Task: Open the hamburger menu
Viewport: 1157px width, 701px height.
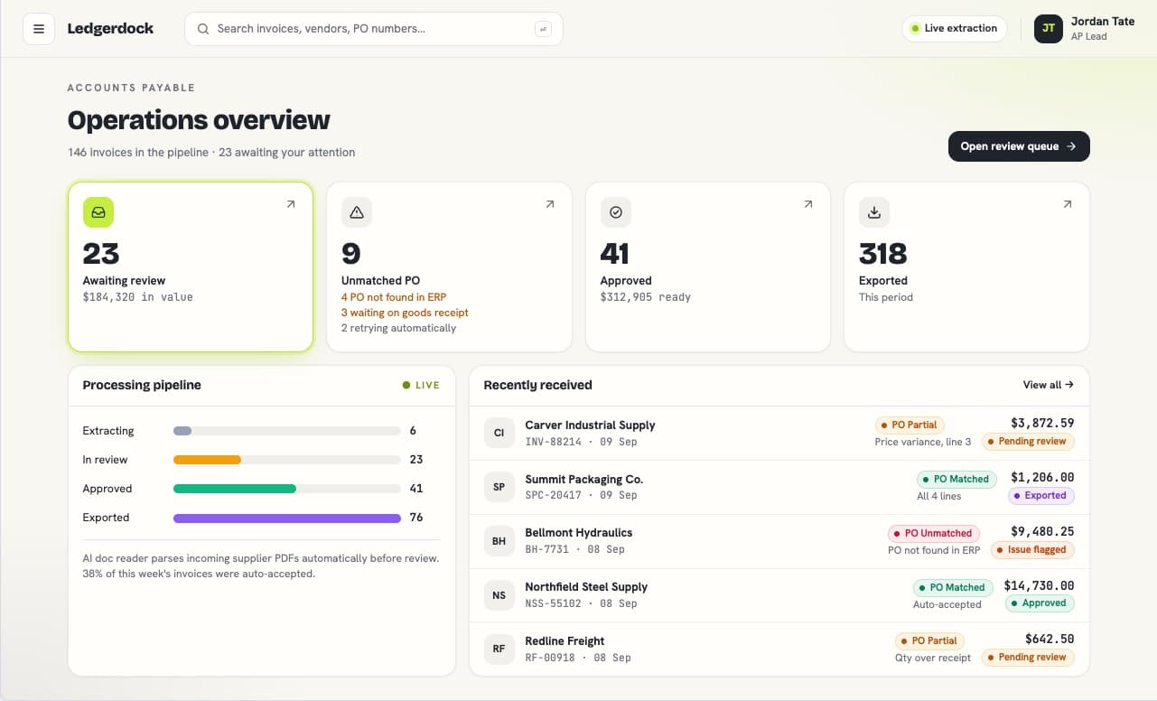Action: (x=39, y=29)
